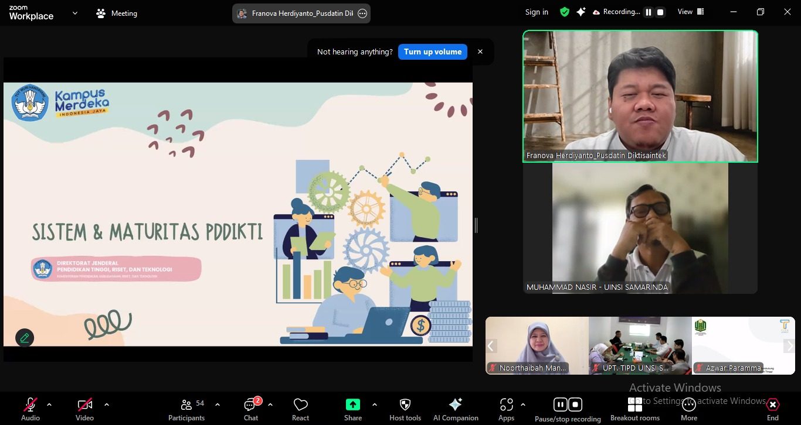
Task: Open the Apps panel
Action: (507, 409)
